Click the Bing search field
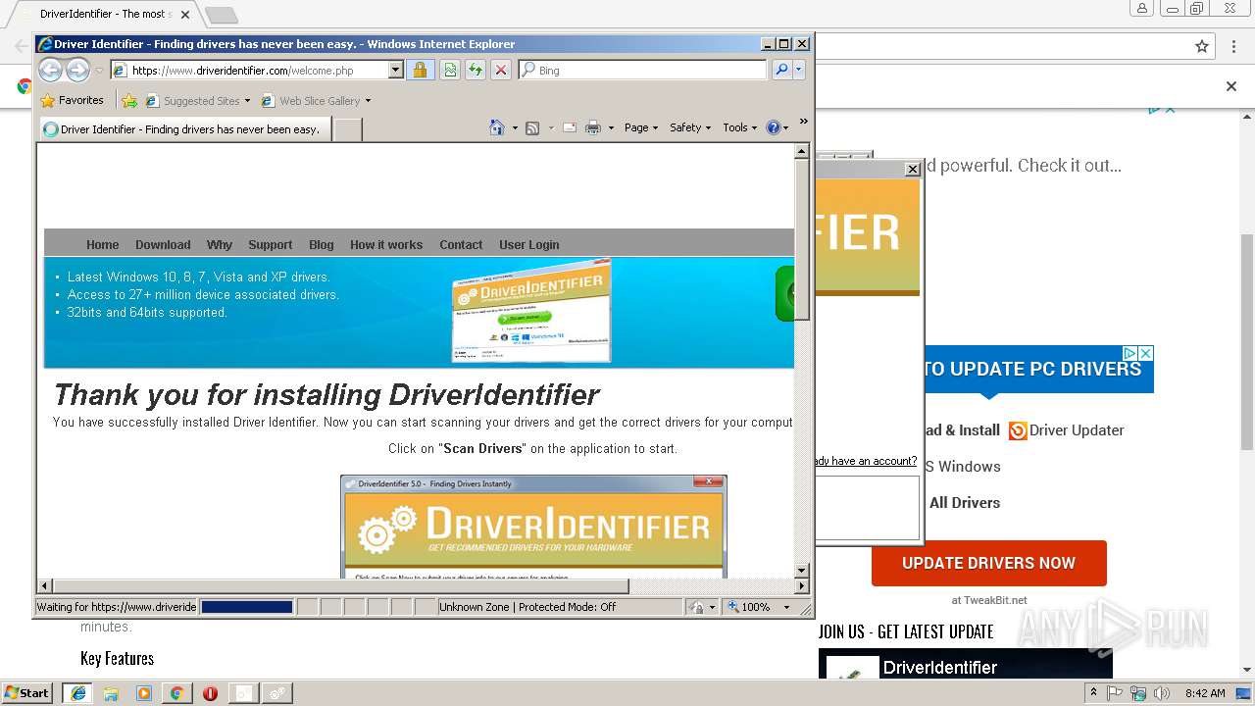The image size is (1255, 706). point(642,70)
